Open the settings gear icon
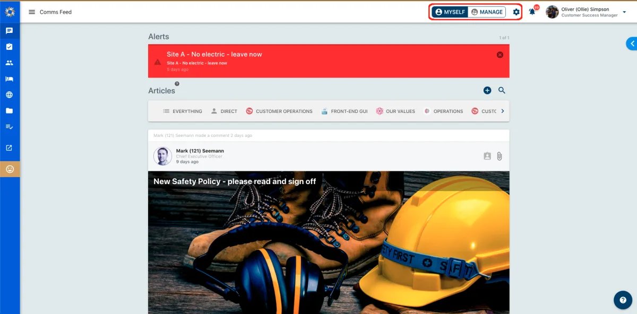 pyautogui.click(x=516, y=12)
